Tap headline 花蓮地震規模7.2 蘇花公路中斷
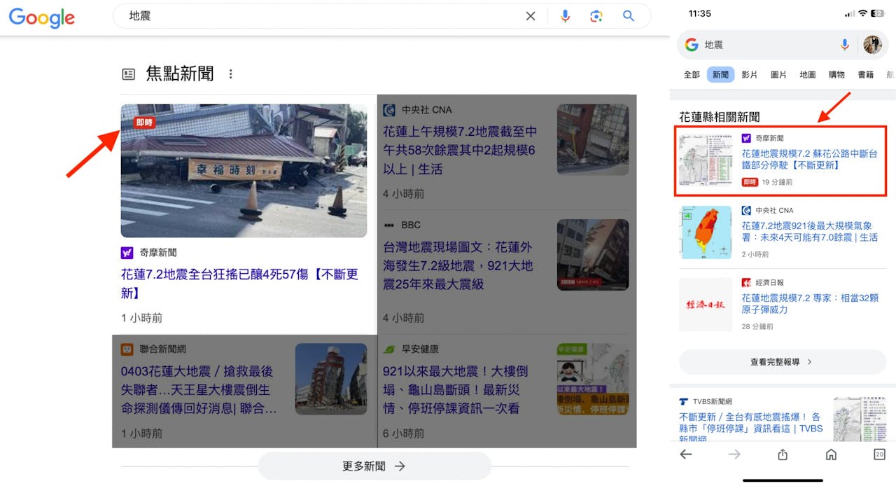The image size is (896, 486). pos(809,159)
